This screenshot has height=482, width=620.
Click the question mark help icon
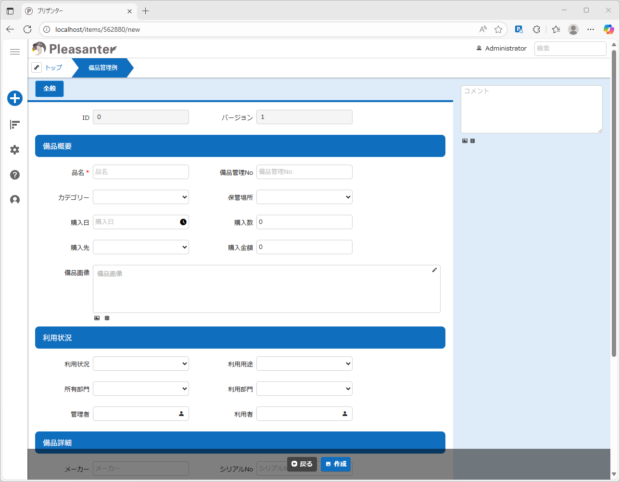(15, 175)
